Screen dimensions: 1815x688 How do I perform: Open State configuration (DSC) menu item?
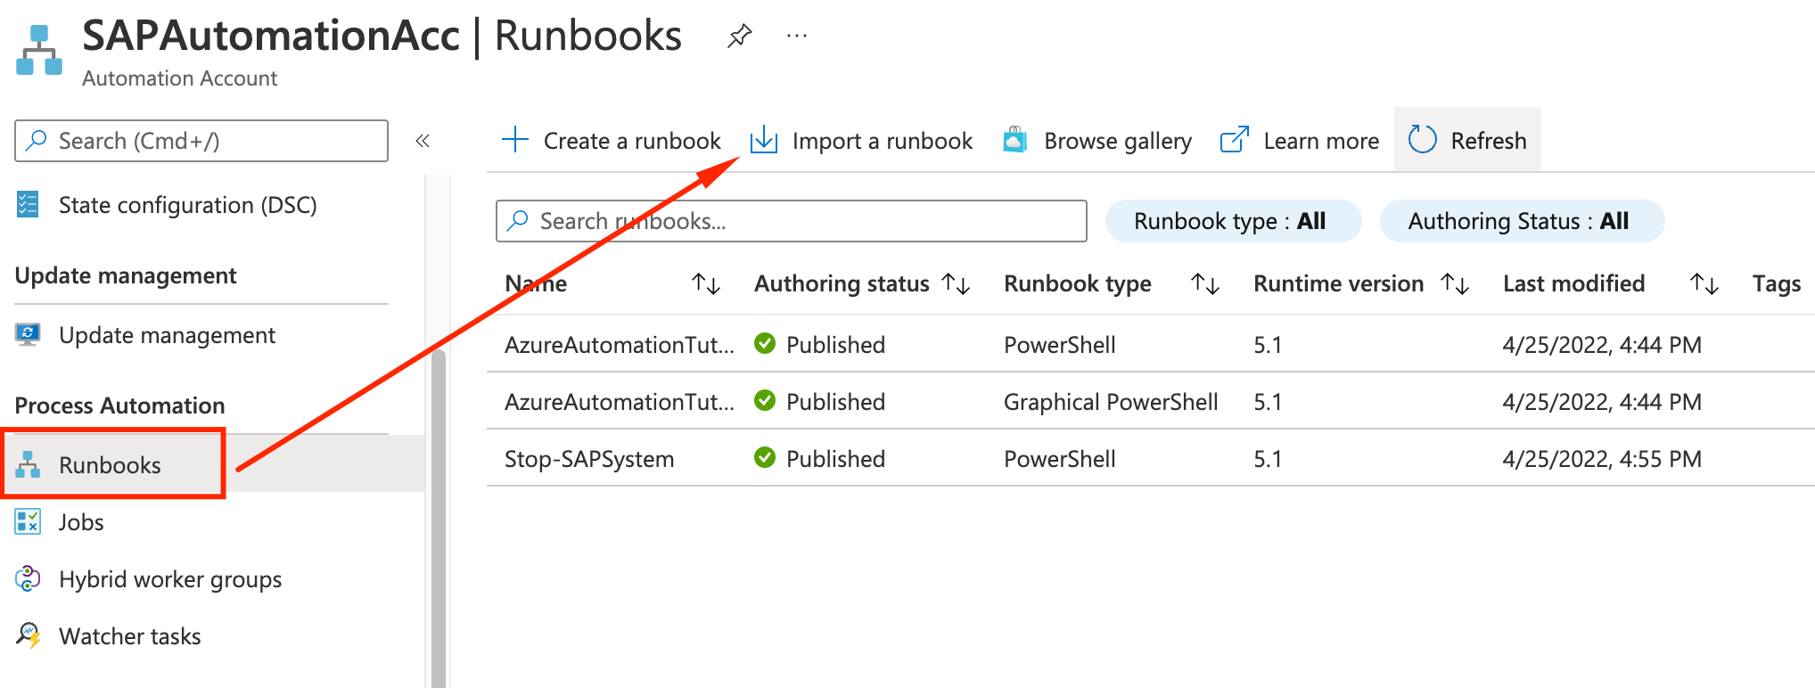pos(187,205)
